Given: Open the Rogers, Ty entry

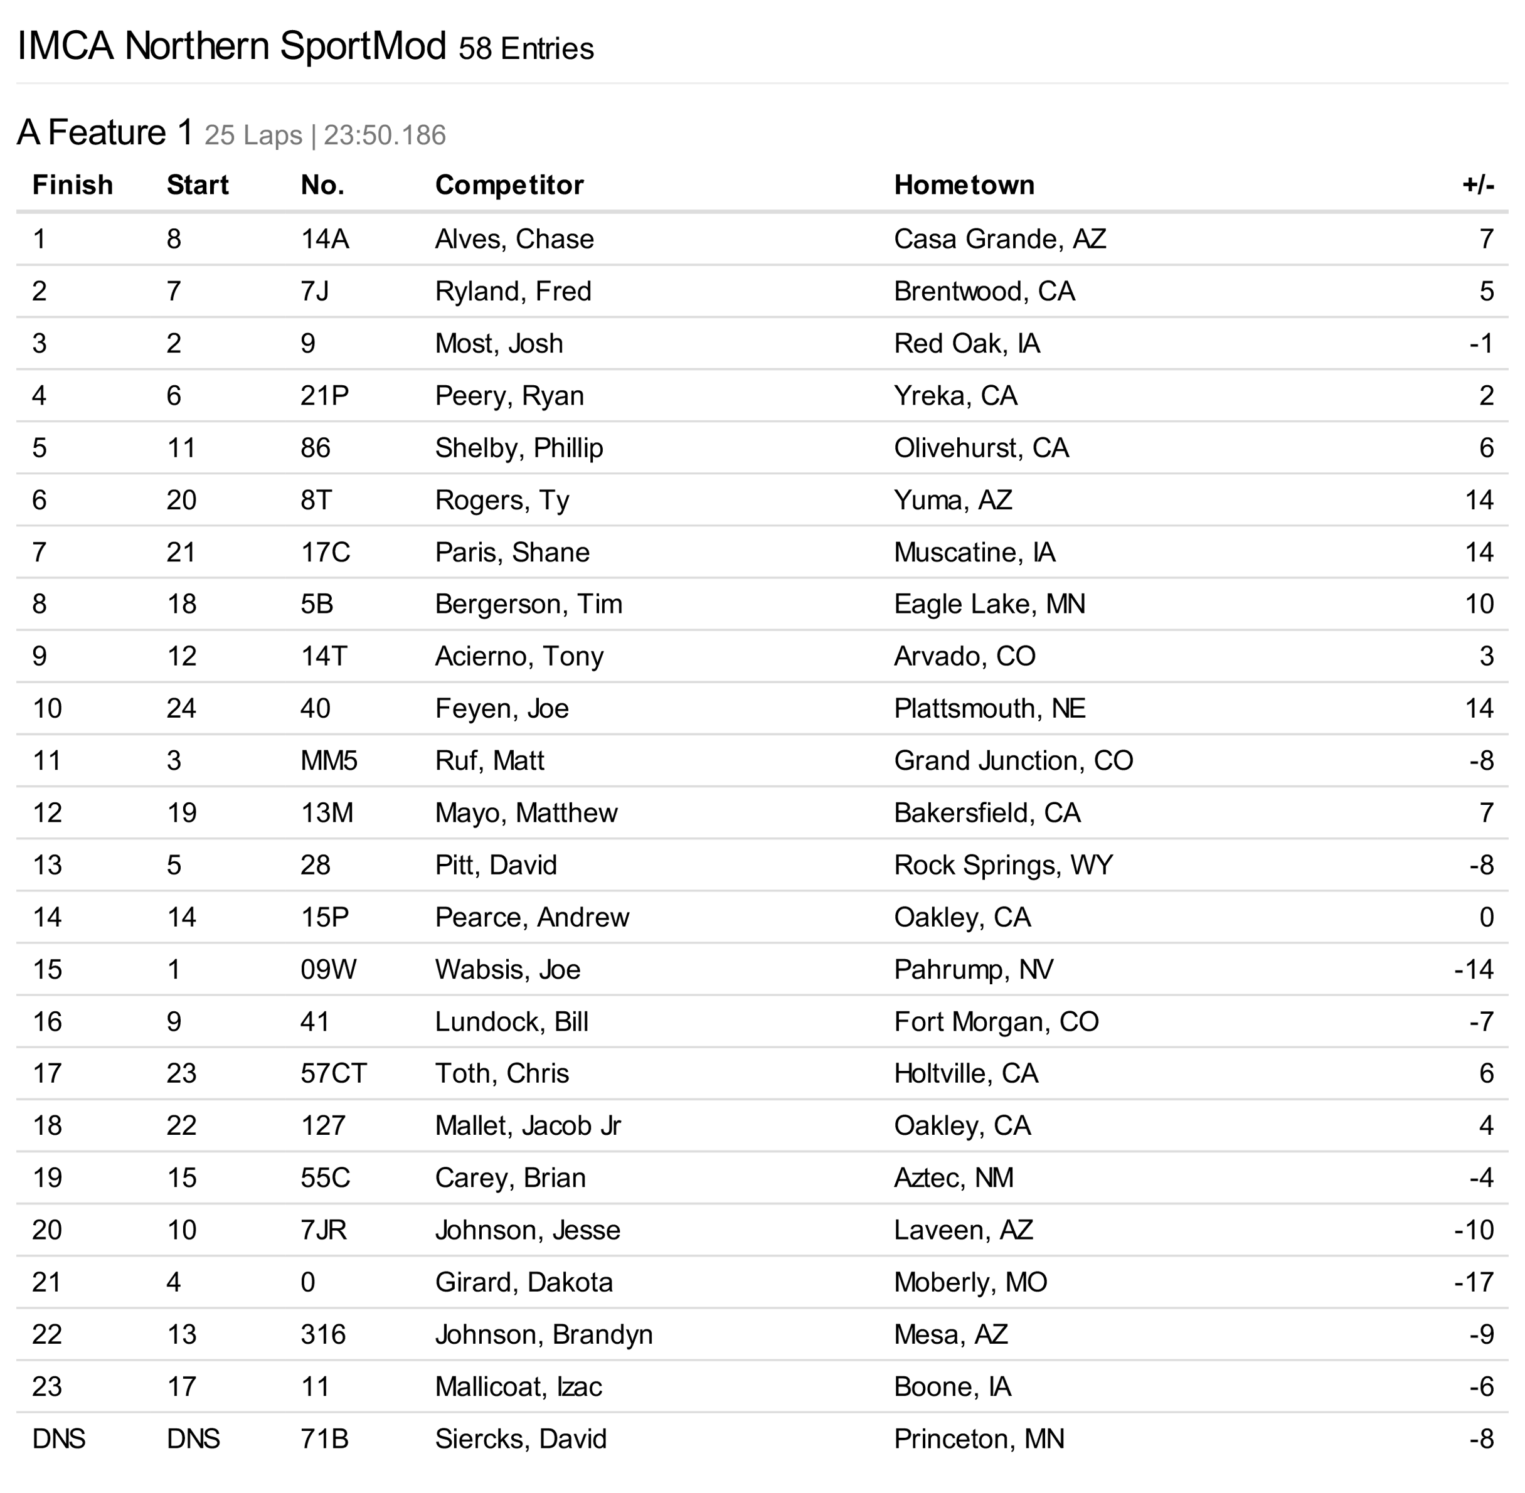Looking at the screenshot, I should (502, 501).
